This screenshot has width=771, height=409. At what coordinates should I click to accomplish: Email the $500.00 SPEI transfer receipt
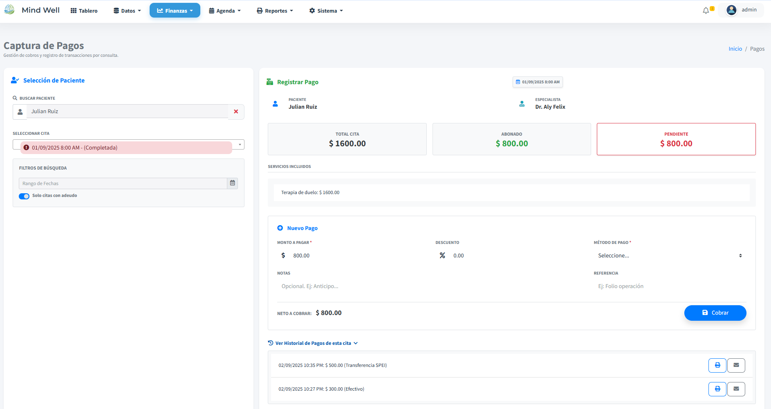tap(736, 365)
